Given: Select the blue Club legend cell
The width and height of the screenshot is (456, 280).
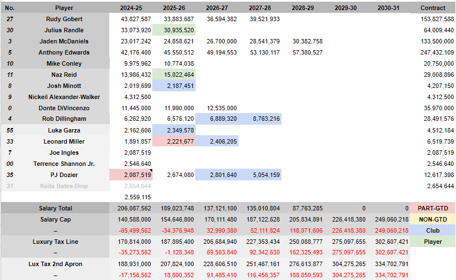Looking at the screenshot, I should [x=433, y=230].
